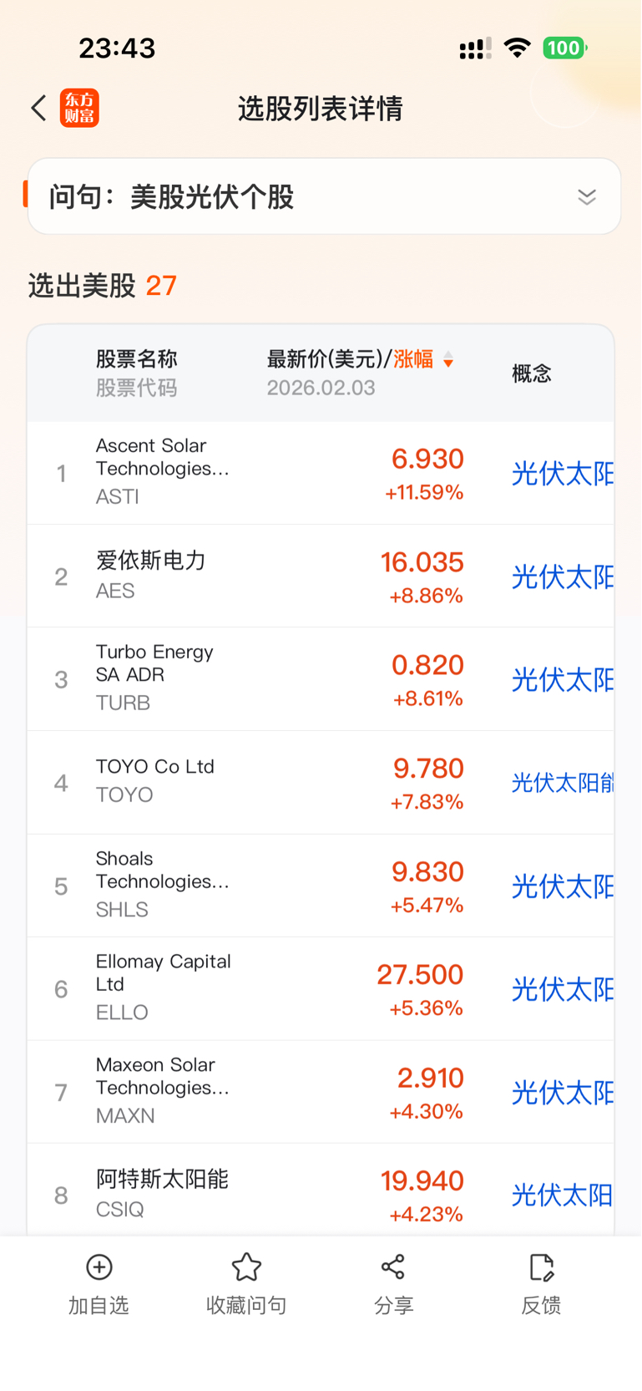Toggle the 涨幅 sort arrow

[448, 360]
